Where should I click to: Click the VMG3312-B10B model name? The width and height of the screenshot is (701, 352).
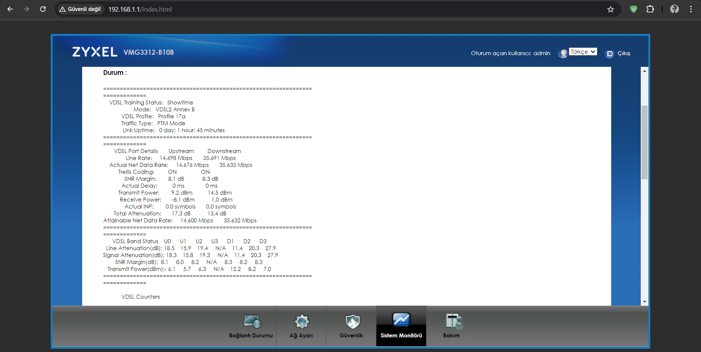point(149,52)
